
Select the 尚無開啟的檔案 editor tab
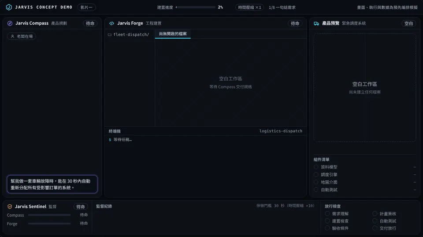tap(173, 34)
